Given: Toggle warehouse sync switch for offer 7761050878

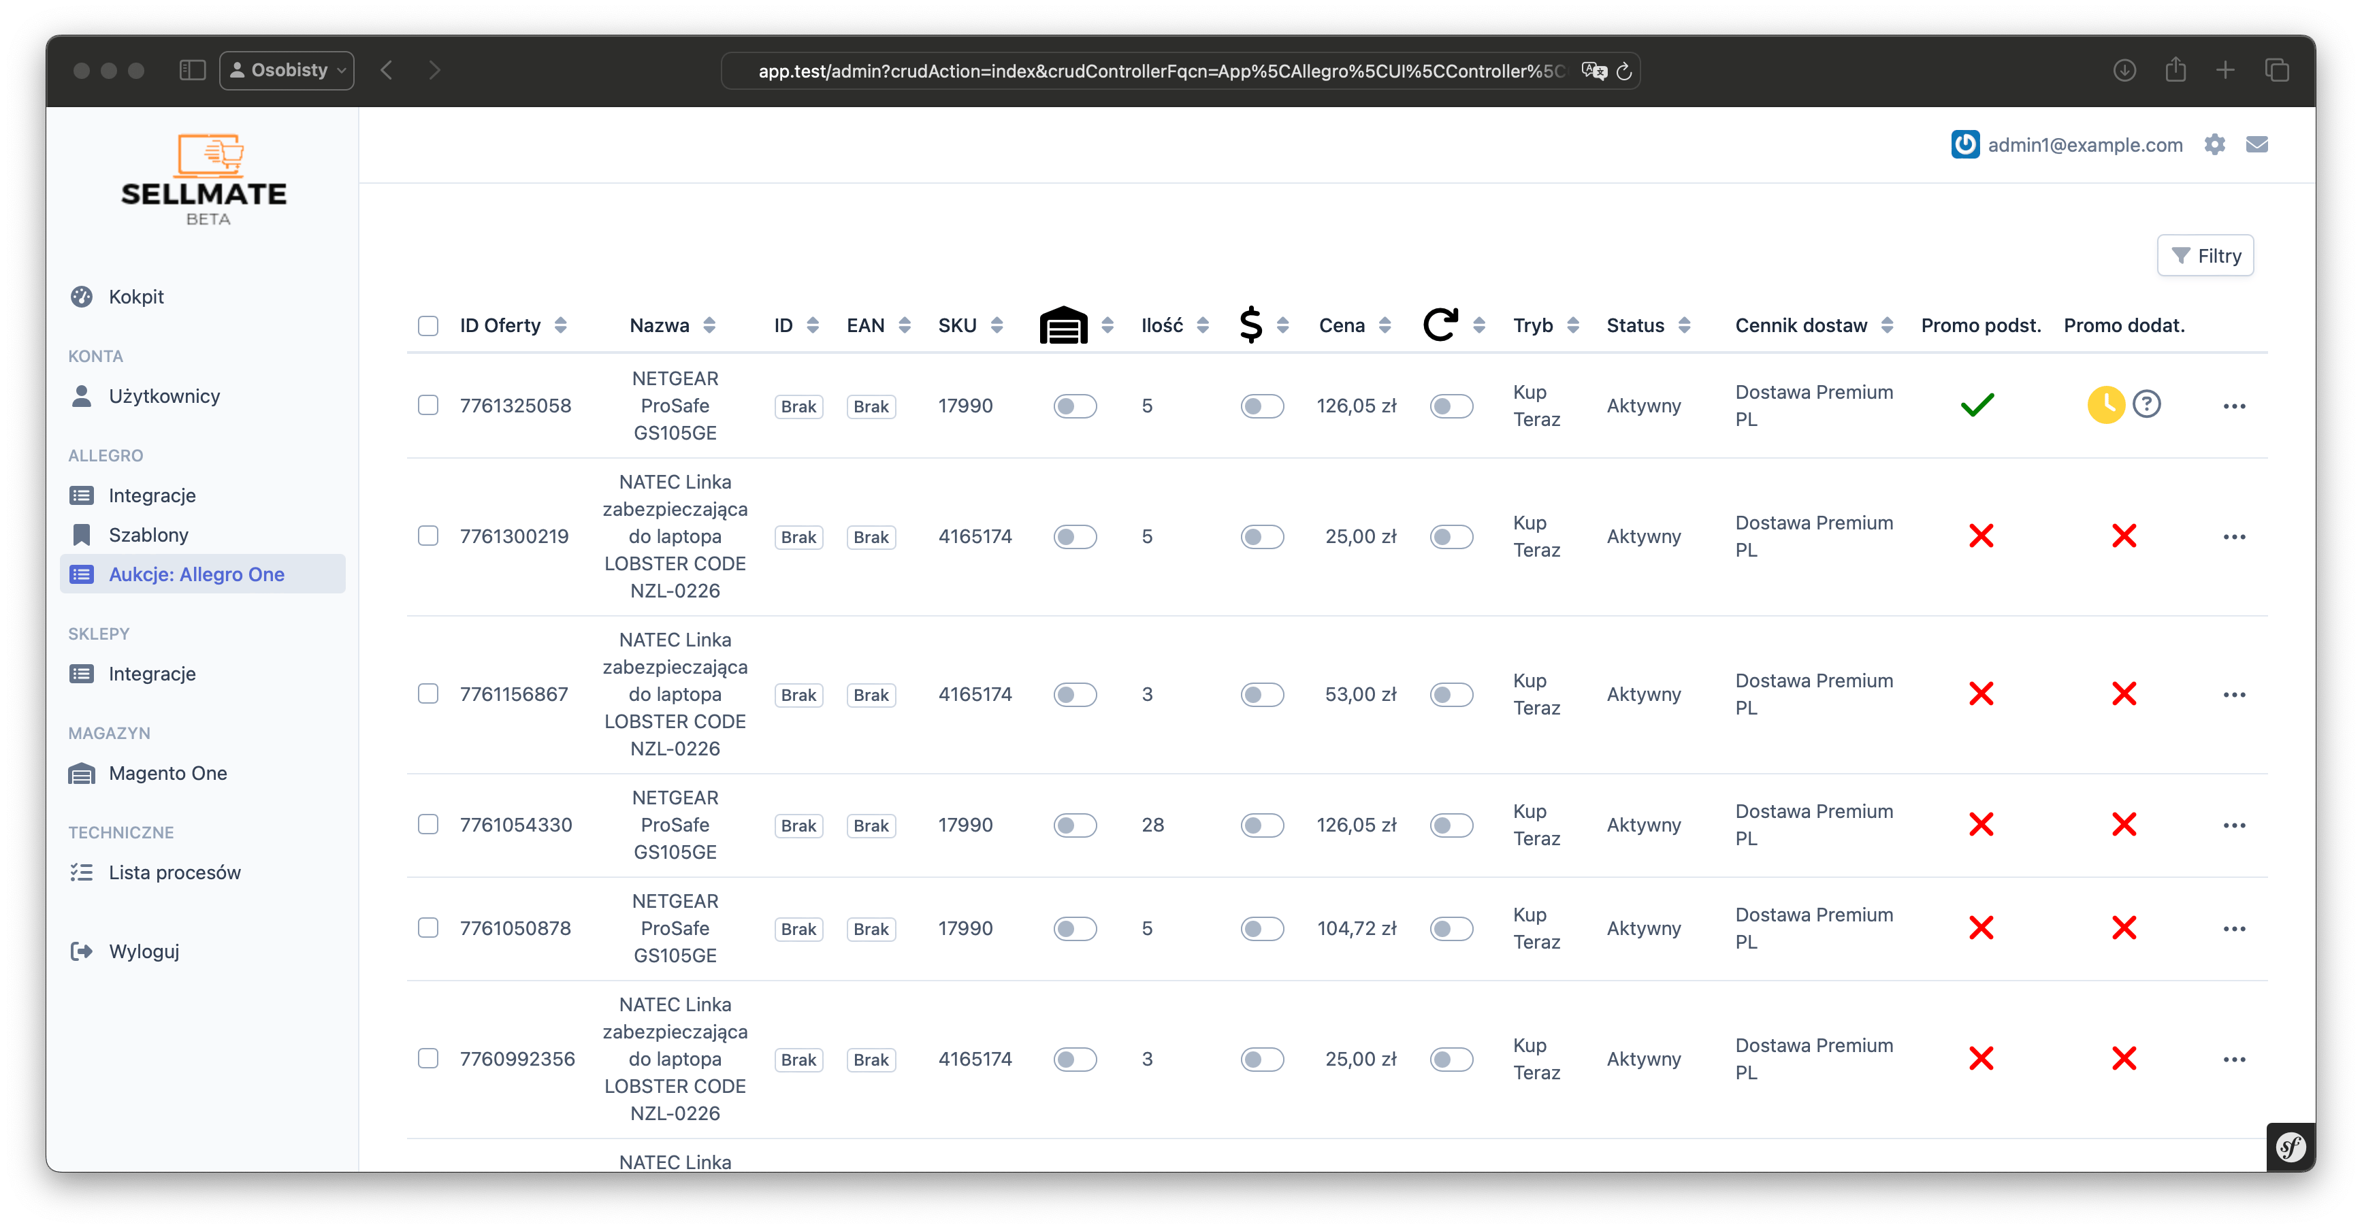Looking at the screenshot, I should click(1075, 928).
